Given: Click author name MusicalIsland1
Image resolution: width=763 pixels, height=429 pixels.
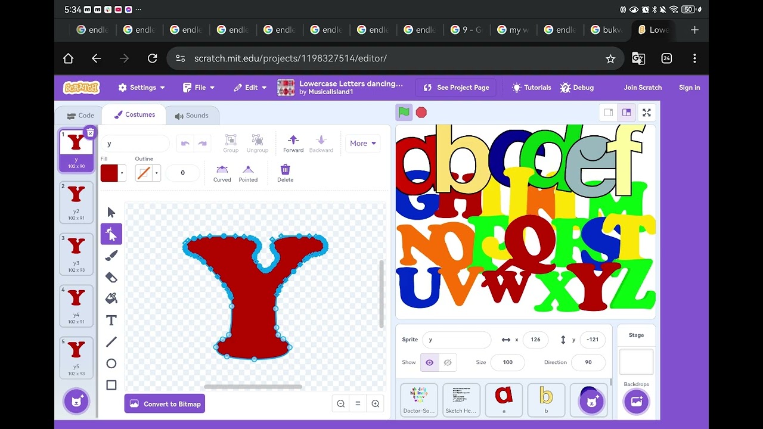Looking at the screenshot, I should coord(331,92).
